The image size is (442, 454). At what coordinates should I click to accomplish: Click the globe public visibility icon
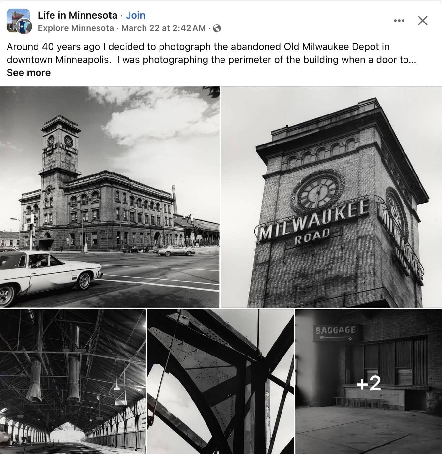(x=217, y=28)
